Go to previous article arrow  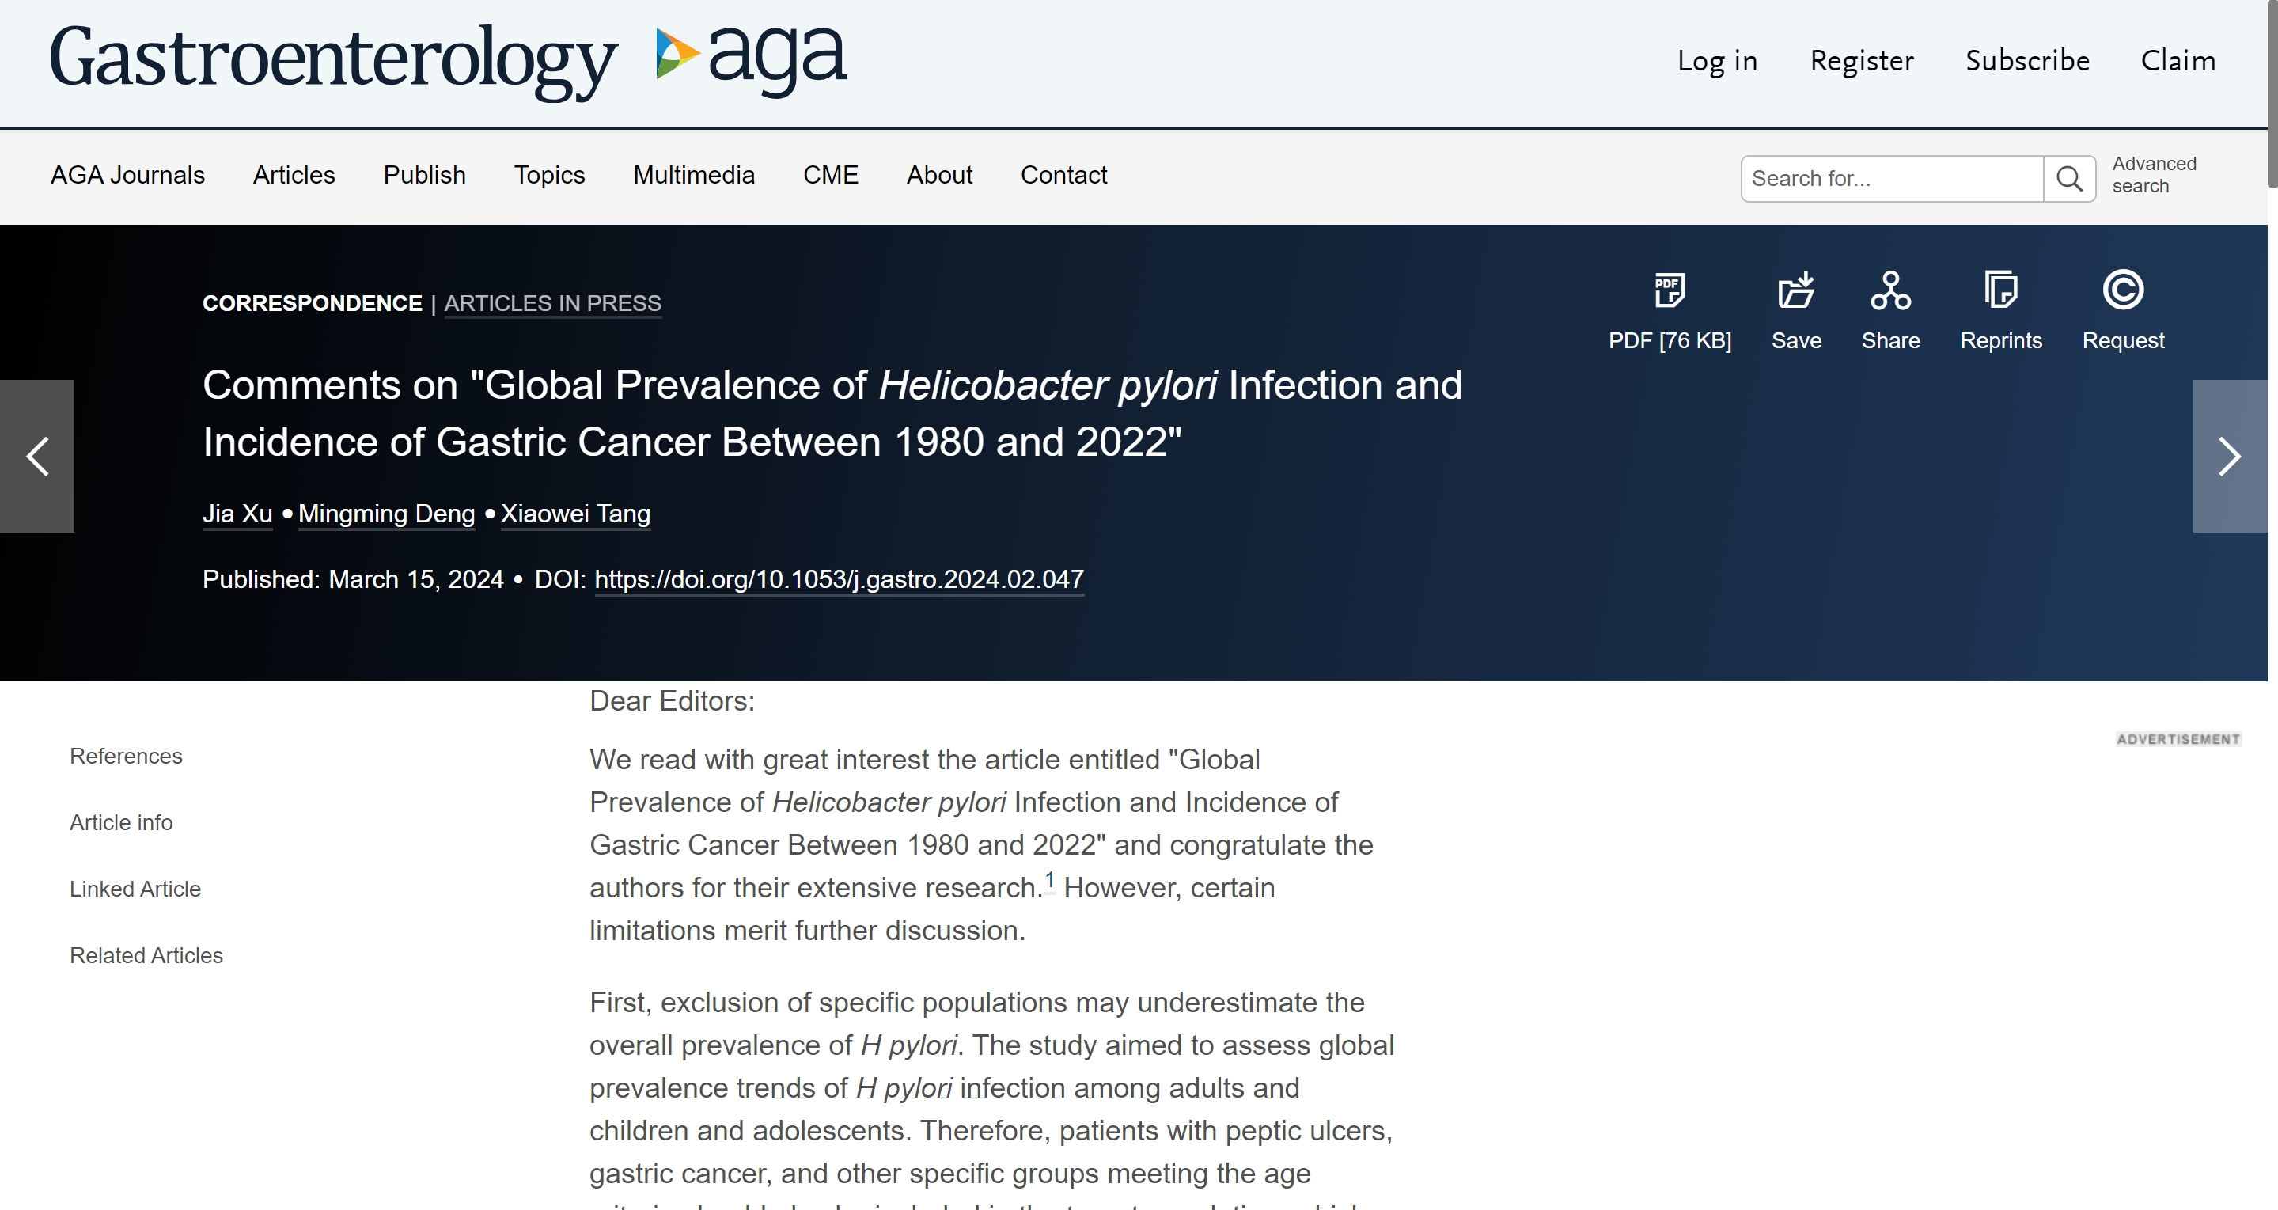point(37,457)
